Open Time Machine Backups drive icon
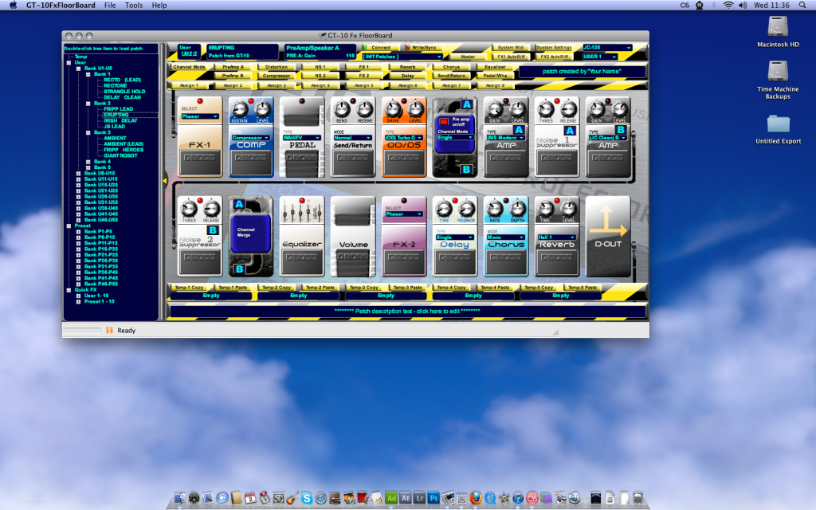The image size is (816, 510). [x=778, y=71]
